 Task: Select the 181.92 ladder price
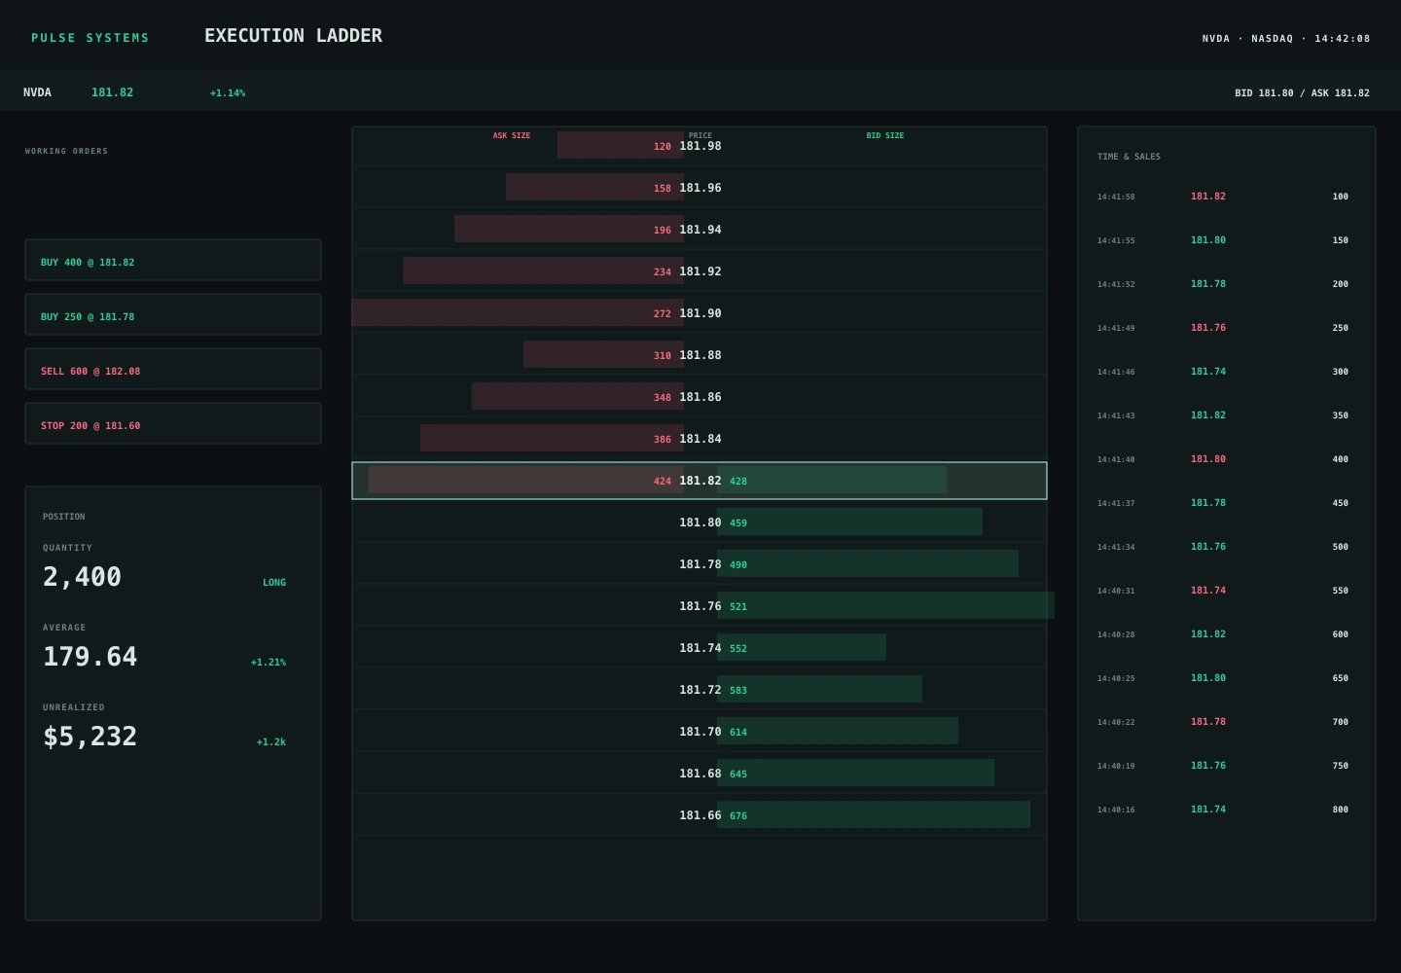point(700,271)
